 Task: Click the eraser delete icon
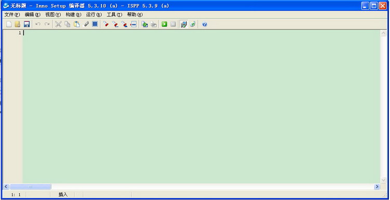[86, 24]
